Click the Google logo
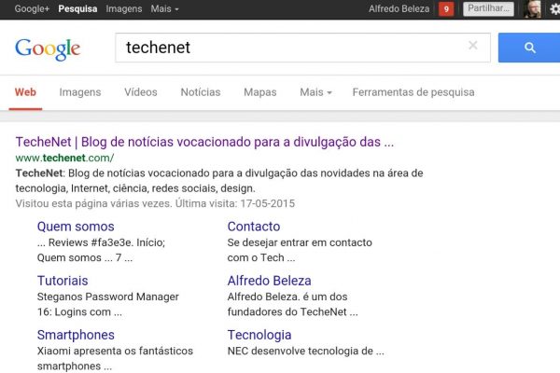This screenshot has height=373, width=560. [48, 48]
